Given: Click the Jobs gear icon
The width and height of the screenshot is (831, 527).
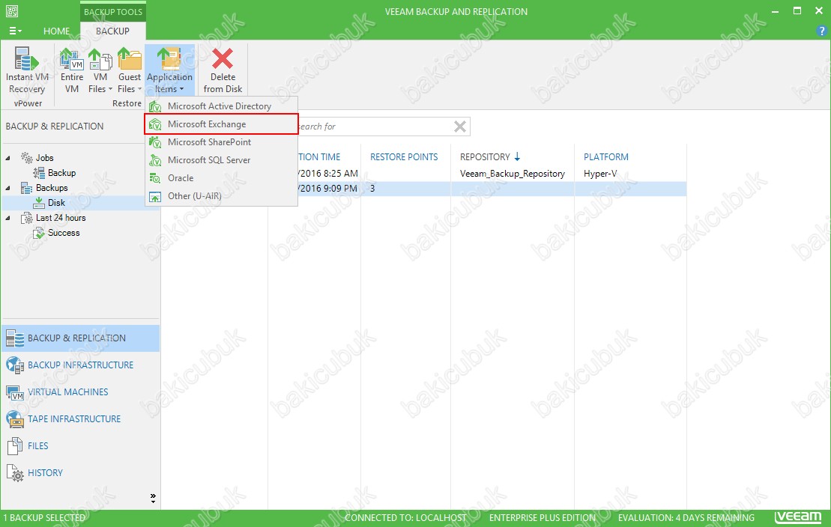Looking at the screenshot, I should (26, 157).
